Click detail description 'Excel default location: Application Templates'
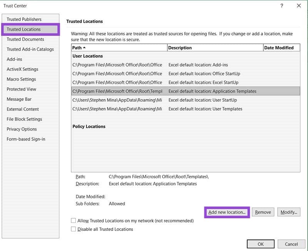This screenshot has height=251, width=308. [153, 184]
